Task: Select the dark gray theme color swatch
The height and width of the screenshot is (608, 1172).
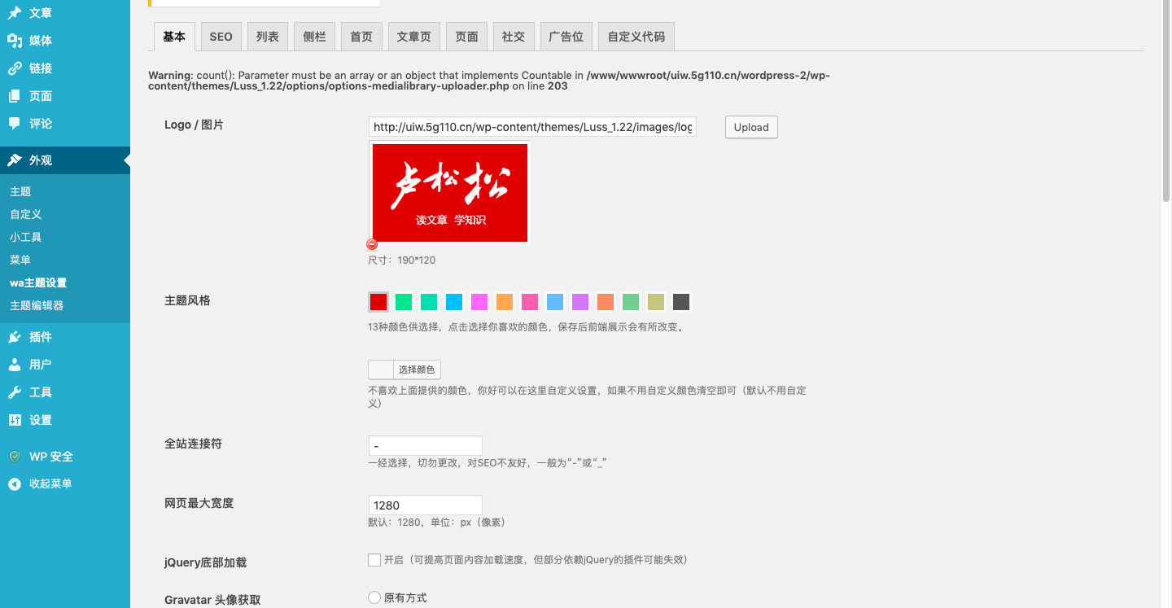Action: [681, 302]
